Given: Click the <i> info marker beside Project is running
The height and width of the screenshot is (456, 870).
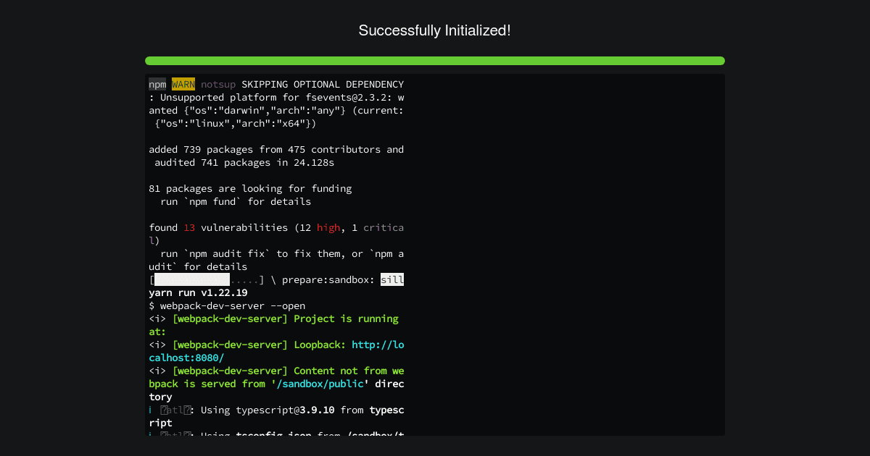Looking at the screenshot, I should click(157, 318).
